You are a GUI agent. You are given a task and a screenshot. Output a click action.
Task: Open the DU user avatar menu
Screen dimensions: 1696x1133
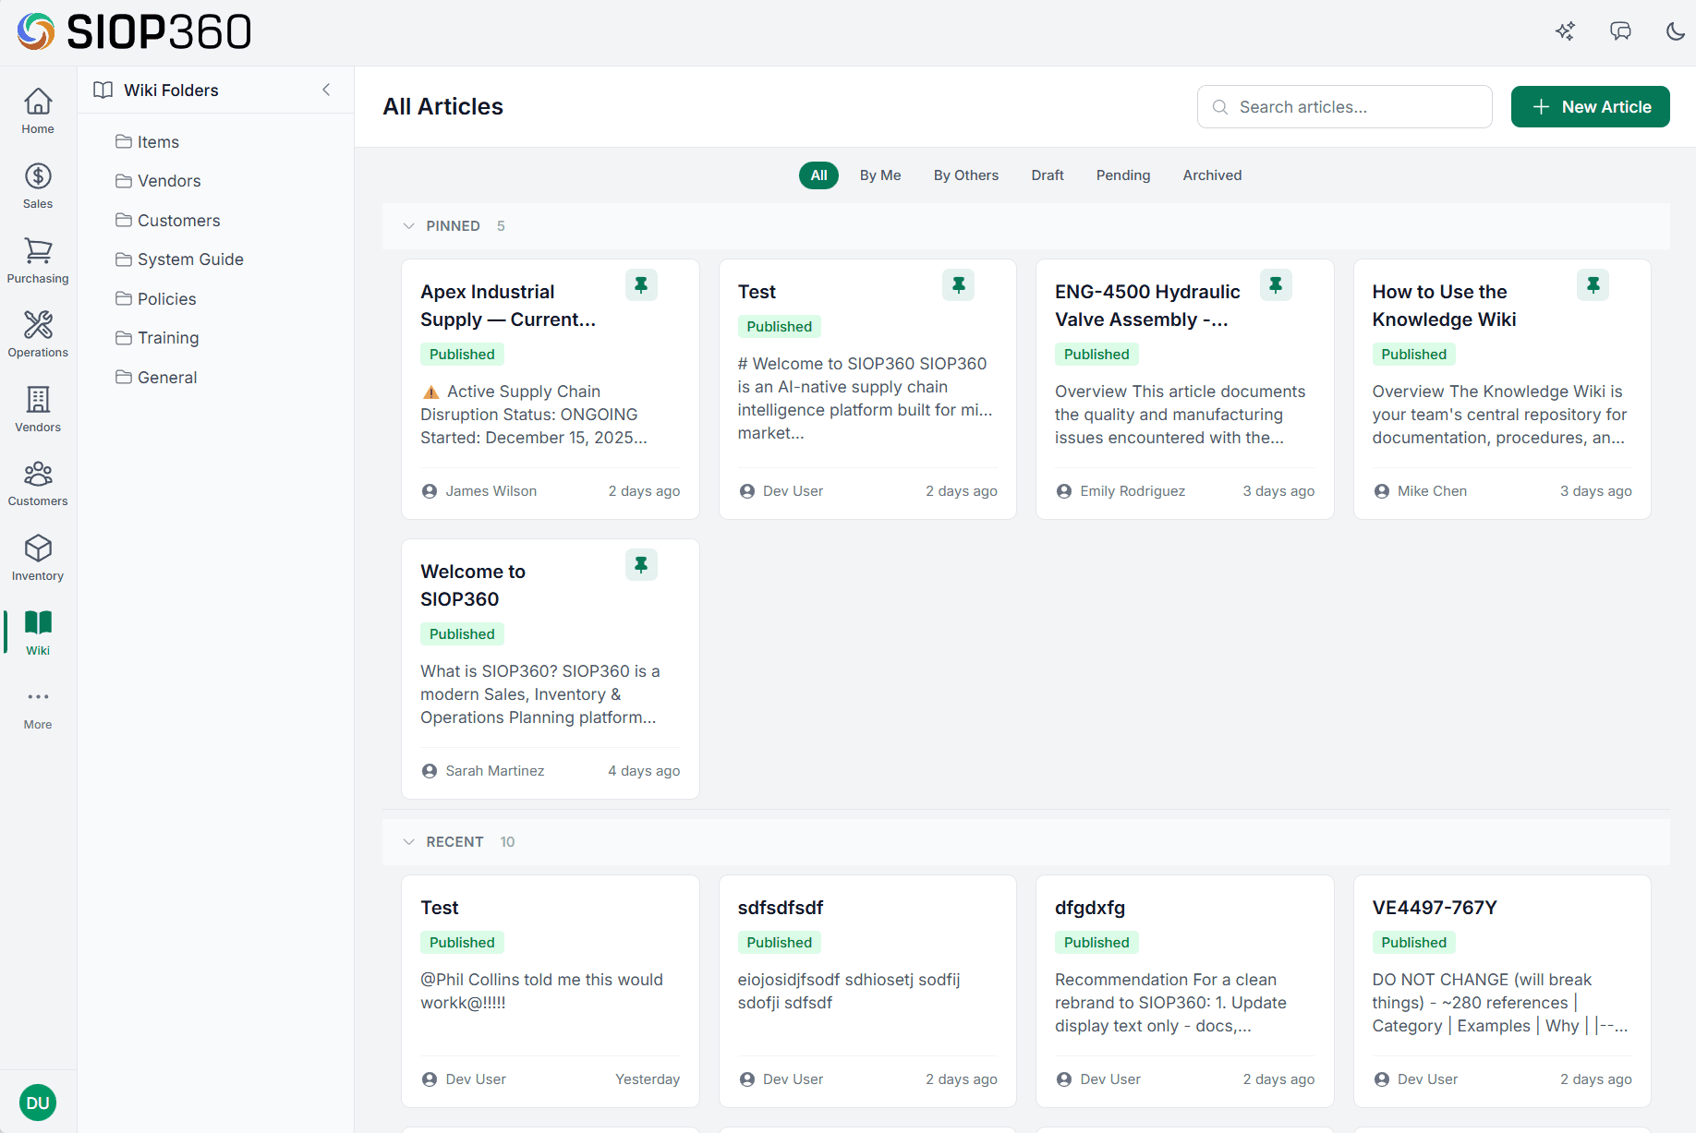(x=37, y=1102)
